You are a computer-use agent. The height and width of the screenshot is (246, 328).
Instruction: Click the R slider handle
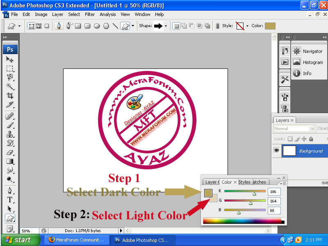click(x=254, y=194)
